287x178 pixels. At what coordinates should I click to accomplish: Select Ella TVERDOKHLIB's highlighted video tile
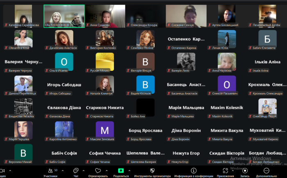coord(64,16)
